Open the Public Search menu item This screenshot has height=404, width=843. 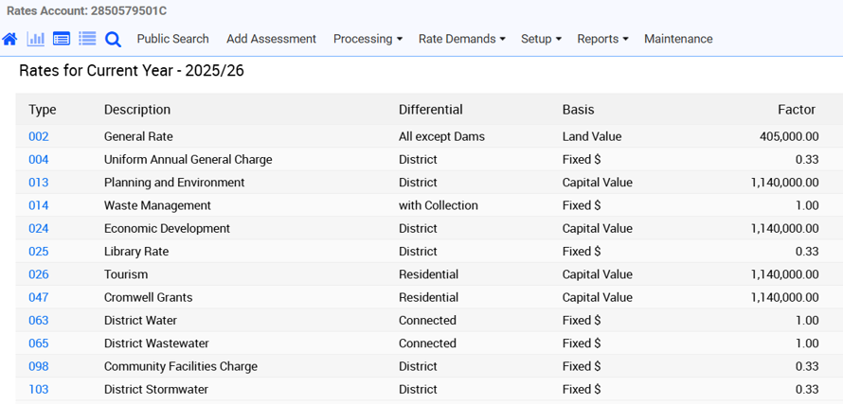172,39
